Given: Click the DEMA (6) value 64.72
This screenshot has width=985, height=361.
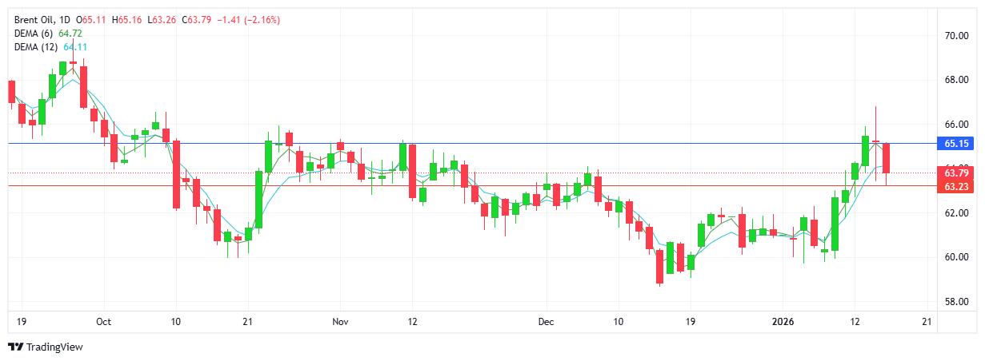Looking at the screenshot, I should (70, 33).
